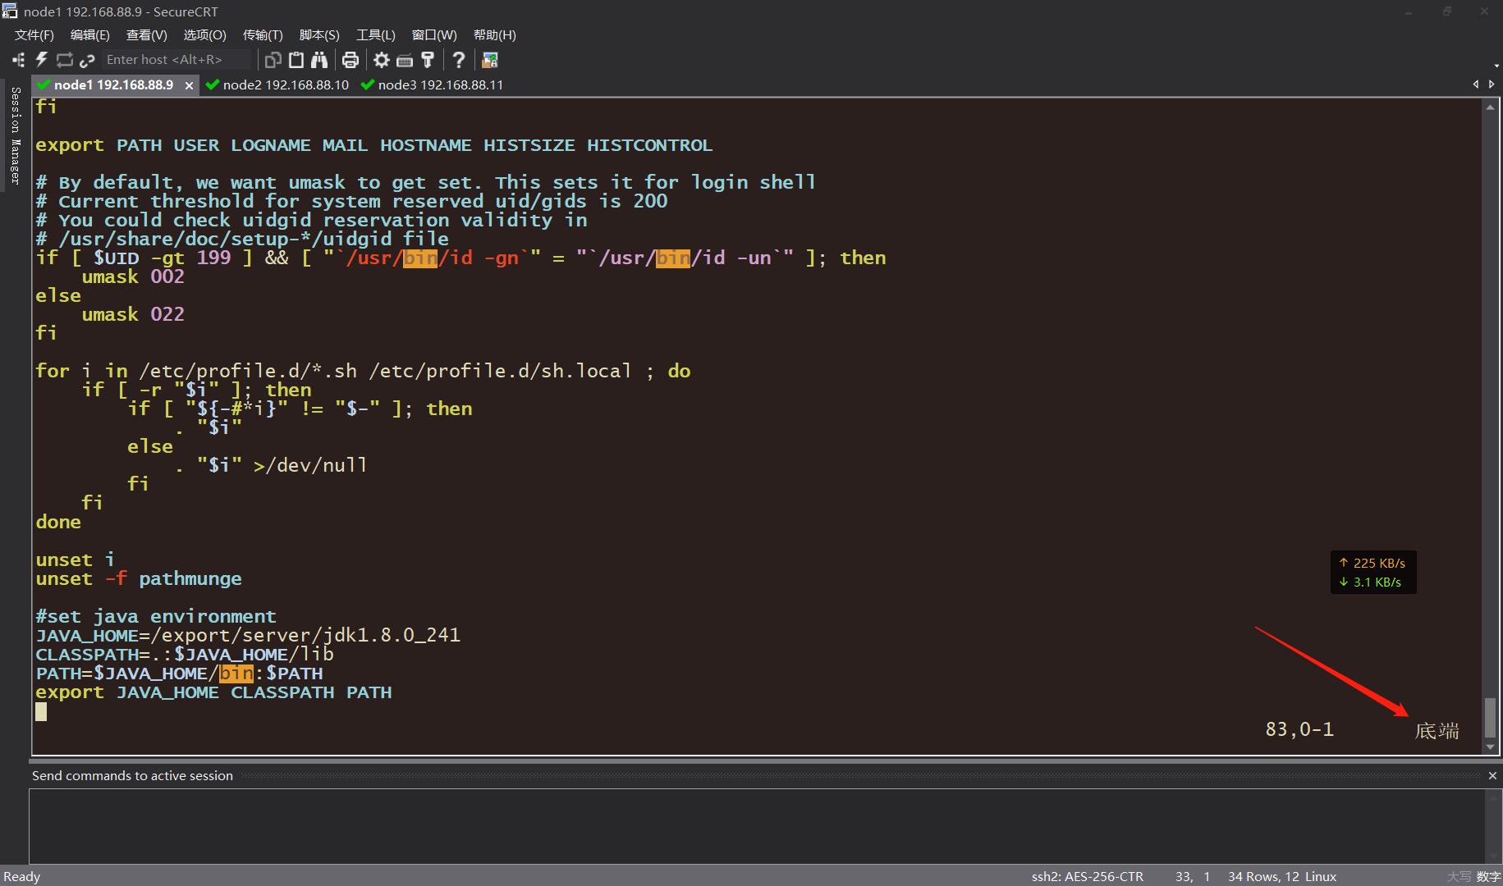Screen dimensions: 1503x886
Task: Close the node1 tab with the X
Action: pos(190,85)
